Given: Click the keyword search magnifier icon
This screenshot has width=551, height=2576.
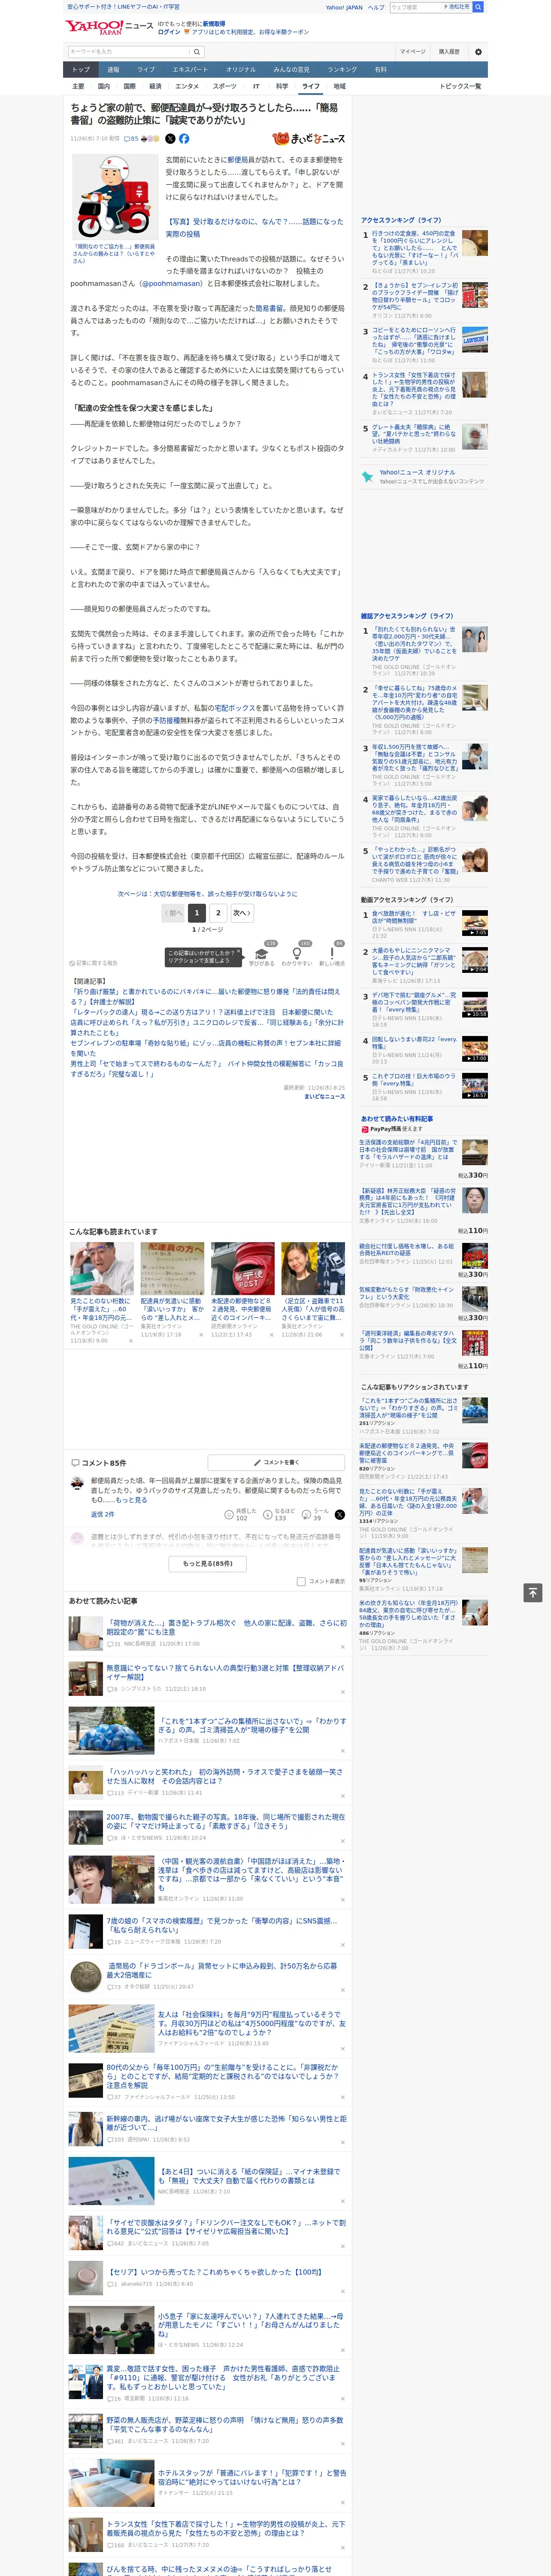Looking at the screenshot, I should (x=196, y=52).
